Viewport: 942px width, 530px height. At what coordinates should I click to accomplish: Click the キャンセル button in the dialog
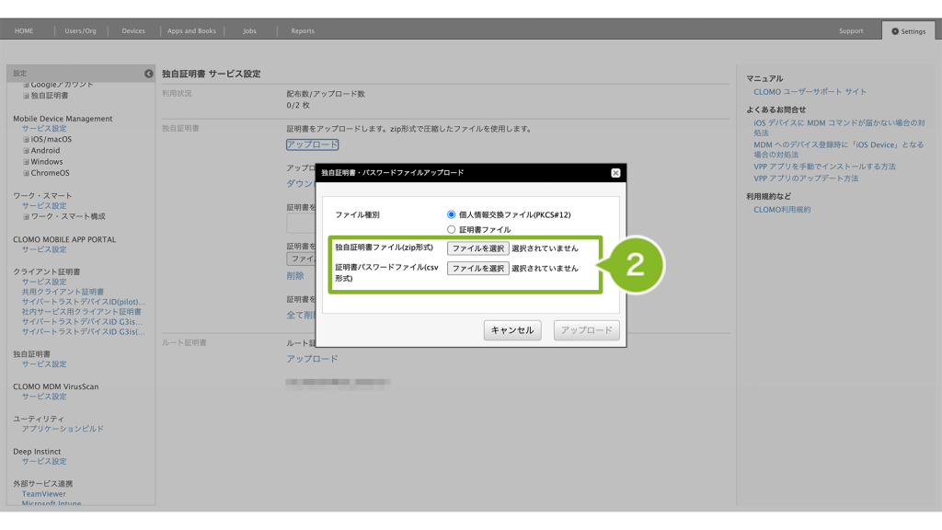(x=512, y=330)
